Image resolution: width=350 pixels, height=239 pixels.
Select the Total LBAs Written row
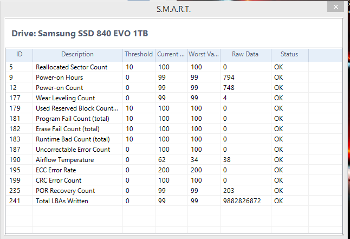pos(174,201)
